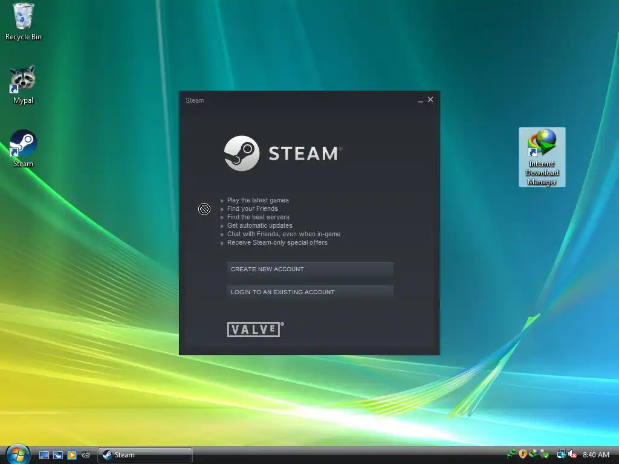Click Safely Remove Hardware tray icon
619x464 pixels.
[545, 454]
